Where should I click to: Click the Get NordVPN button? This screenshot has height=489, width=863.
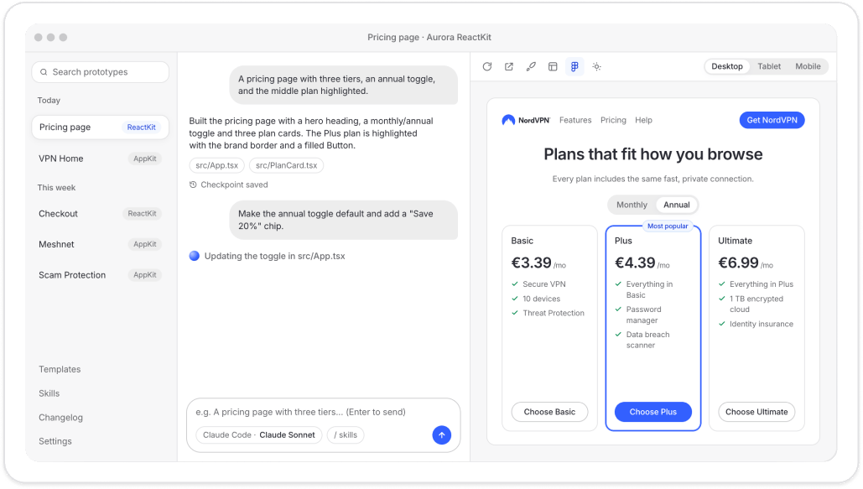point(772,120)
